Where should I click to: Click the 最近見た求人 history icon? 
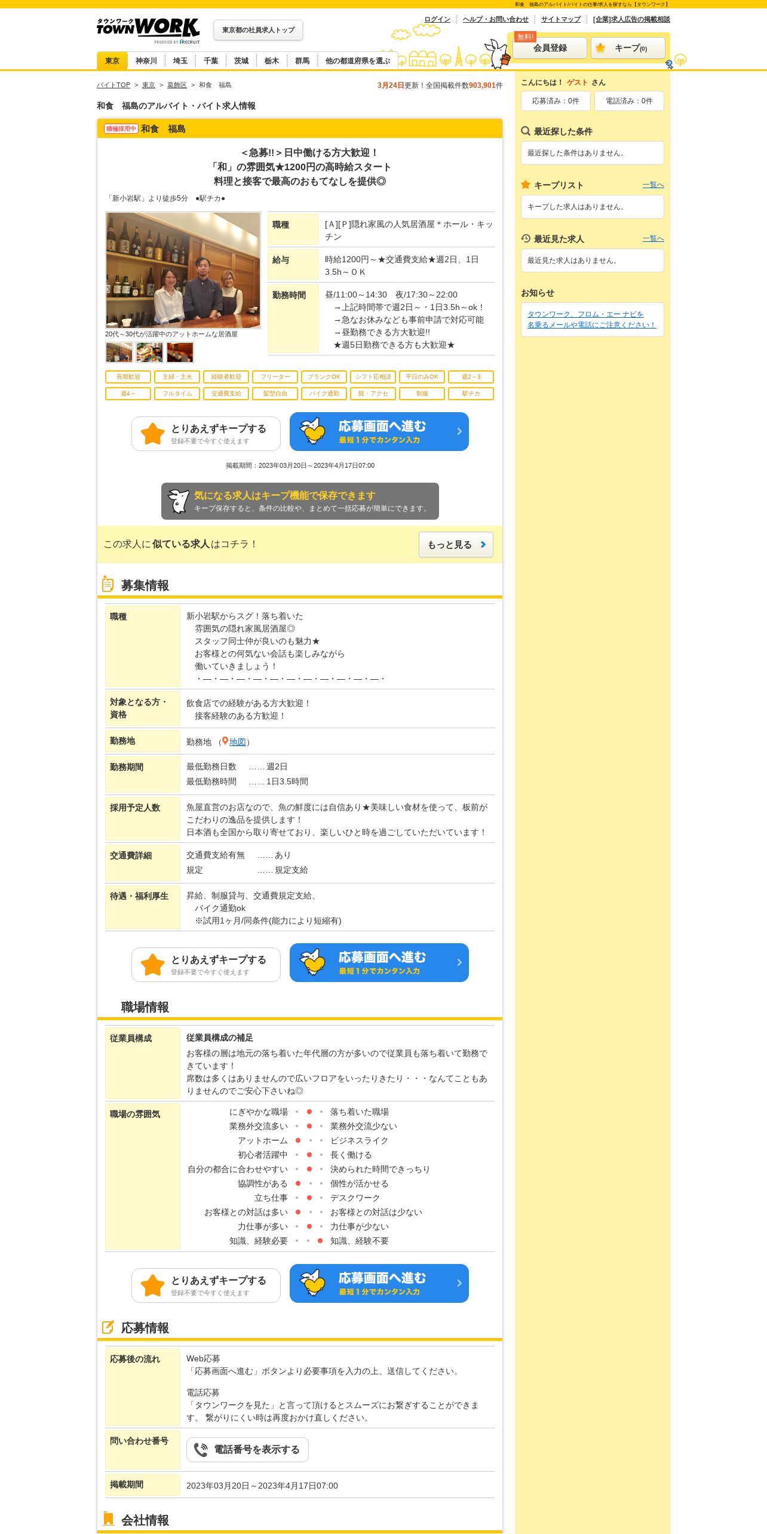(x=526, y=238)
